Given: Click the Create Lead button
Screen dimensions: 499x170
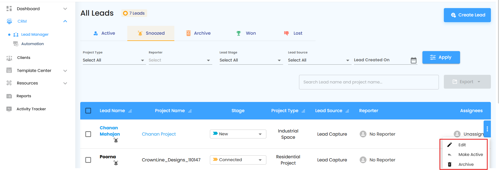Looking at the screenshot, I should tap(467, 15).
